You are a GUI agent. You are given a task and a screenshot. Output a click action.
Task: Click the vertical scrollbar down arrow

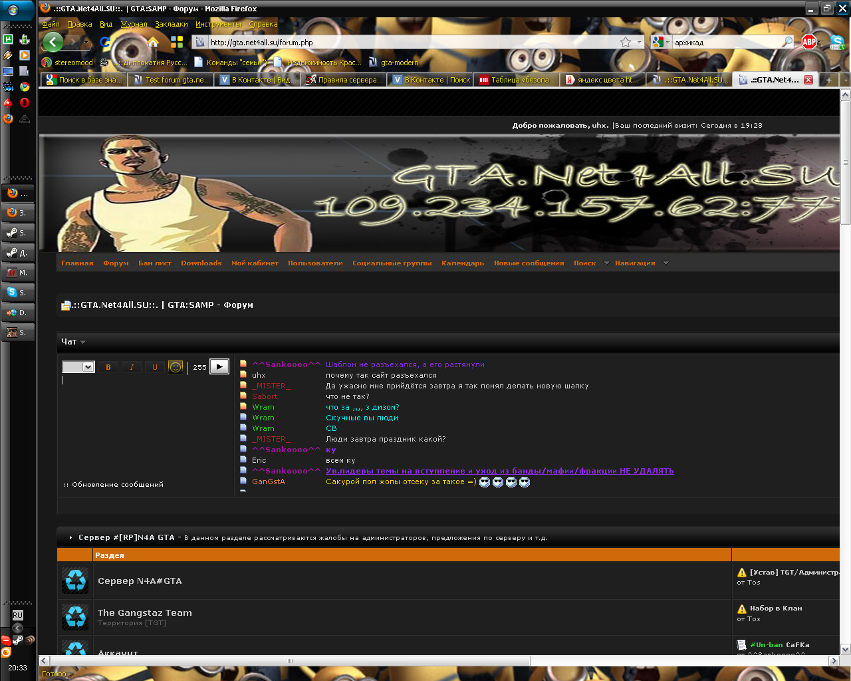pyautogui.click(x=845, y=649)
